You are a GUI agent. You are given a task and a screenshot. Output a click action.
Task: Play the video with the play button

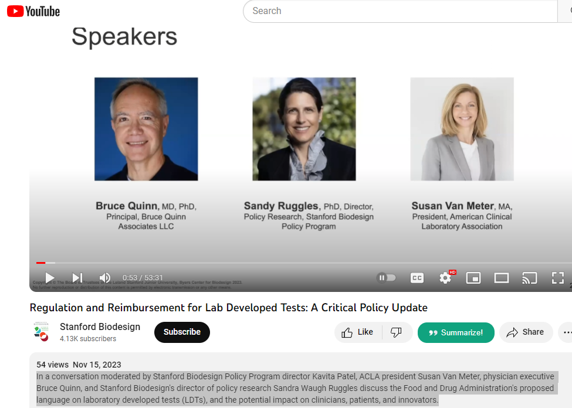pyautogui.click(x=50, y=278)
